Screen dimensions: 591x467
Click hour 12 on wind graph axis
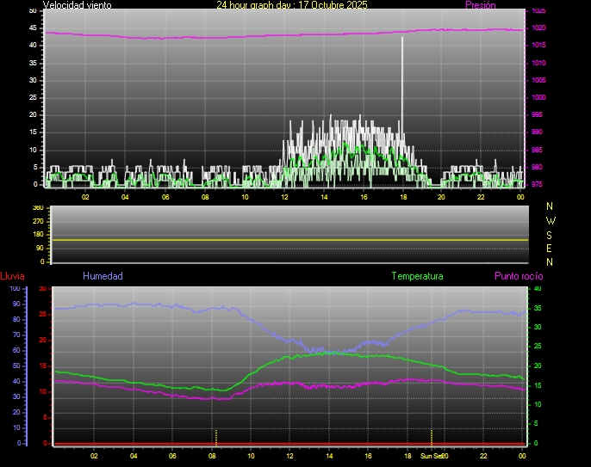tap(283, 197)
